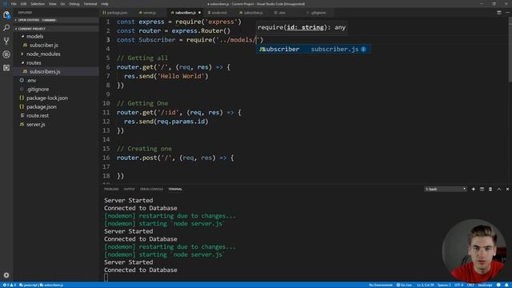Image resolution: width=512 pixels, height=288 pixels.
Task: Select the Terminal panel tab
Action: tap(175, 189)
